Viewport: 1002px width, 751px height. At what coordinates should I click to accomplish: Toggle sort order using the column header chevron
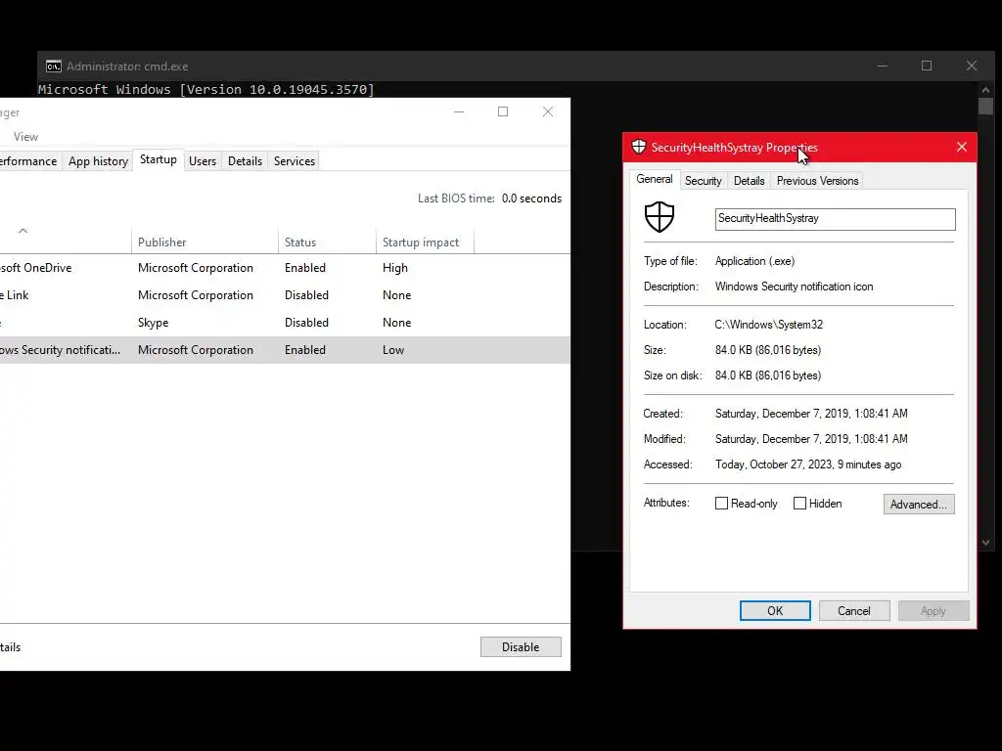coord(23,231)
